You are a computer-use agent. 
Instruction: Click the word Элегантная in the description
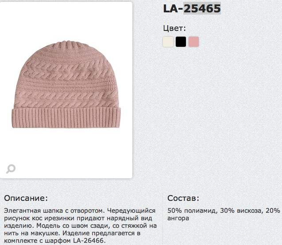(22, 211)
